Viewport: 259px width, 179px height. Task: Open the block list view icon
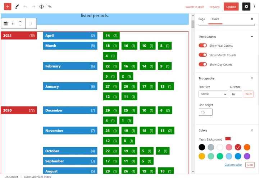pyautogui.click(x=50, y=6)
